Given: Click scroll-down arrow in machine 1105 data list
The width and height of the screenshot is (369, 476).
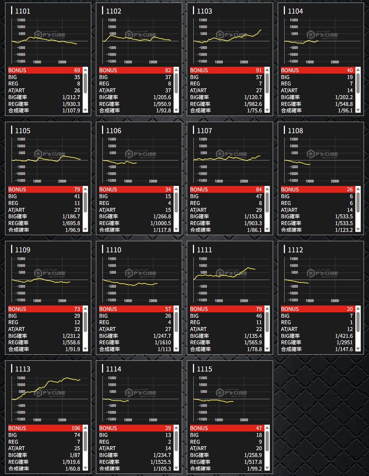Looking at the screenshot, I should pos(86,229).
